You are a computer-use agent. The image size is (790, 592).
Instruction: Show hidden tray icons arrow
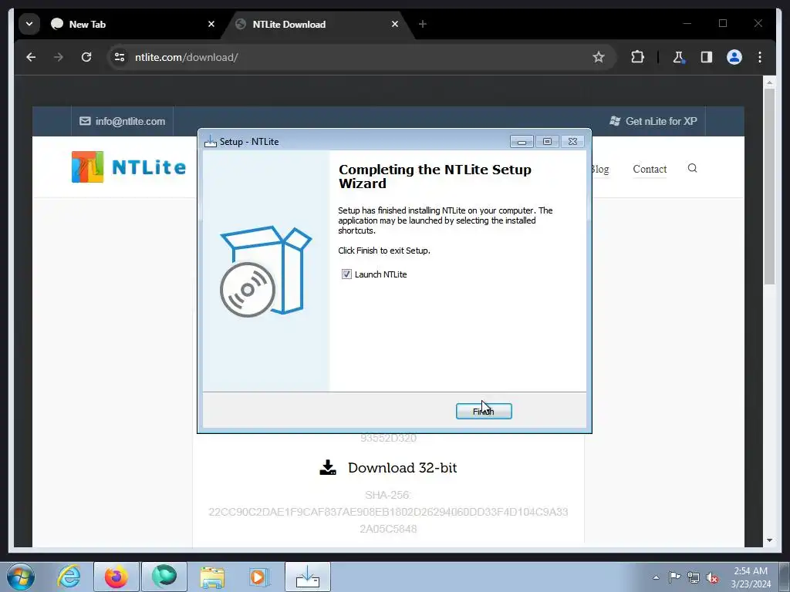656,577
